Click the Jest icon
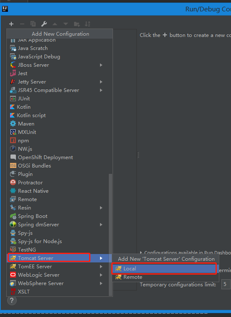Image resolution: width=231 pixels, height=317 pixels. [x=13, y=73]
